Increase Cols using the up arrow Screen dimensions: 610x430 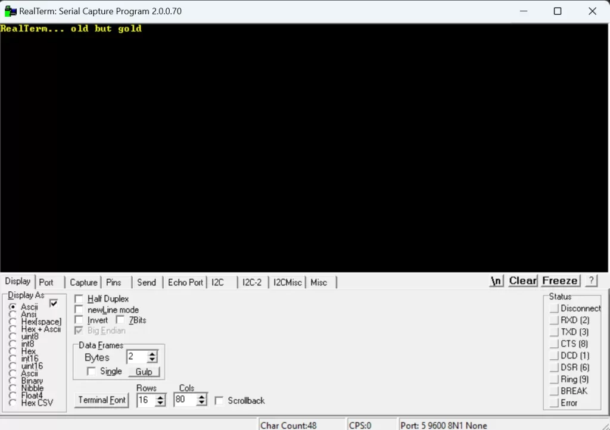pyautogui.click(x=201, y=397)
